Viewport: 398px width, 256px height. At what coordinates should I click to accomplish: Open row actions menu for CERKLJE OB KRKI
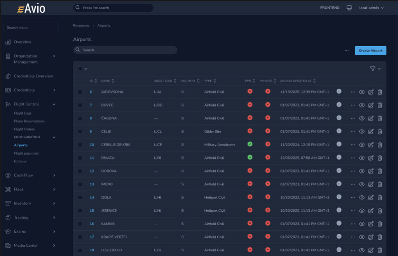pyautogui.click(x=353, y=145)
